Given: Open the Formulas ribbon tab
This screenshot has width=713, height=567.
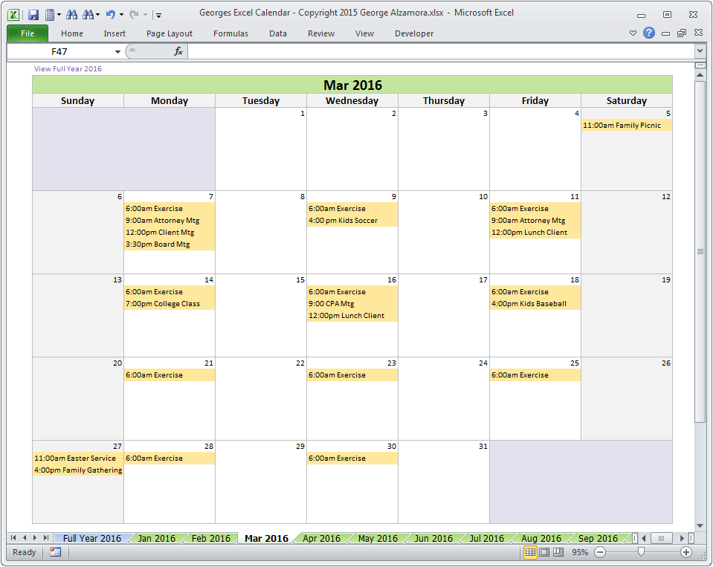Looking at the screenshot, I should click(230, 33).
